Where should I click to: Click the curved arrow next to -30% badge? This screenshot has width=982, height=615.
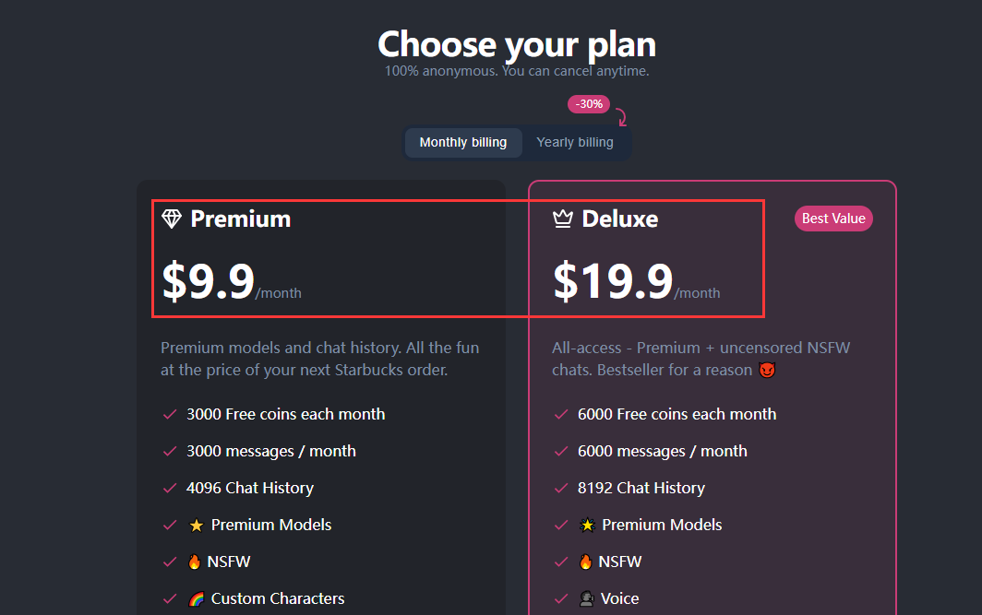click(x=621, y=117)
